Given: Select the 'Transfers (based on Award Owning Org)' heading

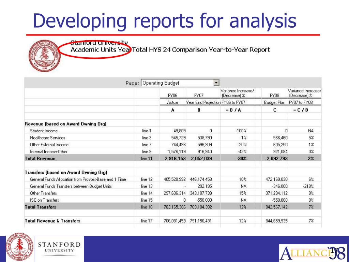Looking at the screenshot, I should pos(66,172).
